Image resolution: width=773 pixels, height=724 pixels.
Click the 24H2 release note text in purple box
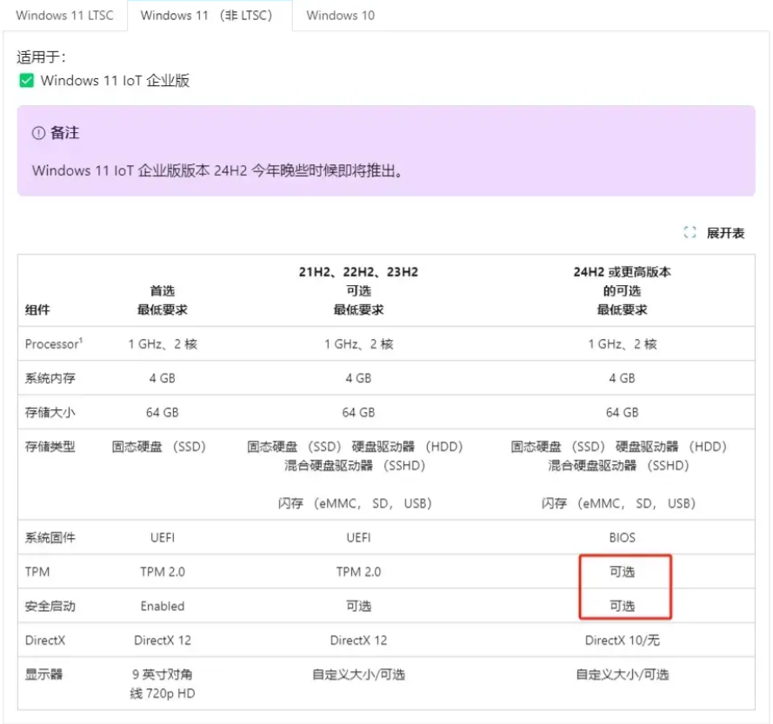(218, 170)
